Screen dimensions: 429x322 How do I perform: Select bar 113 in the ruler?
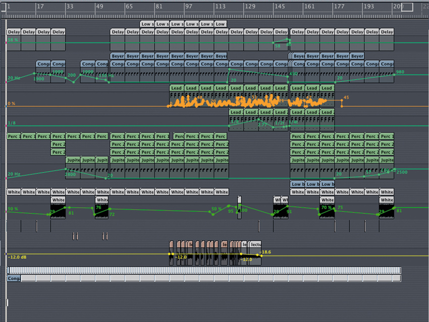tap(220, 6)
